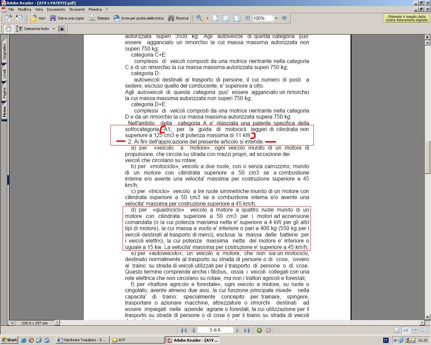Click the Internet Explorer quick launch icon

[x=24, y=340]
